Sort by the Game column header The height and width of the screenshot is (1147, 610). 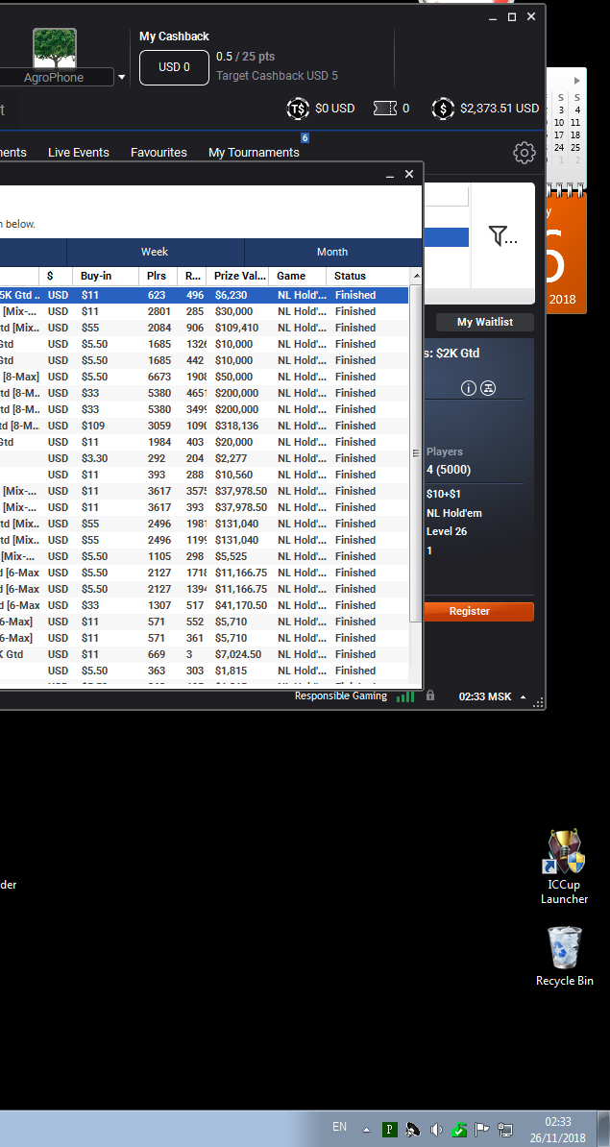[x=297, y=276]
